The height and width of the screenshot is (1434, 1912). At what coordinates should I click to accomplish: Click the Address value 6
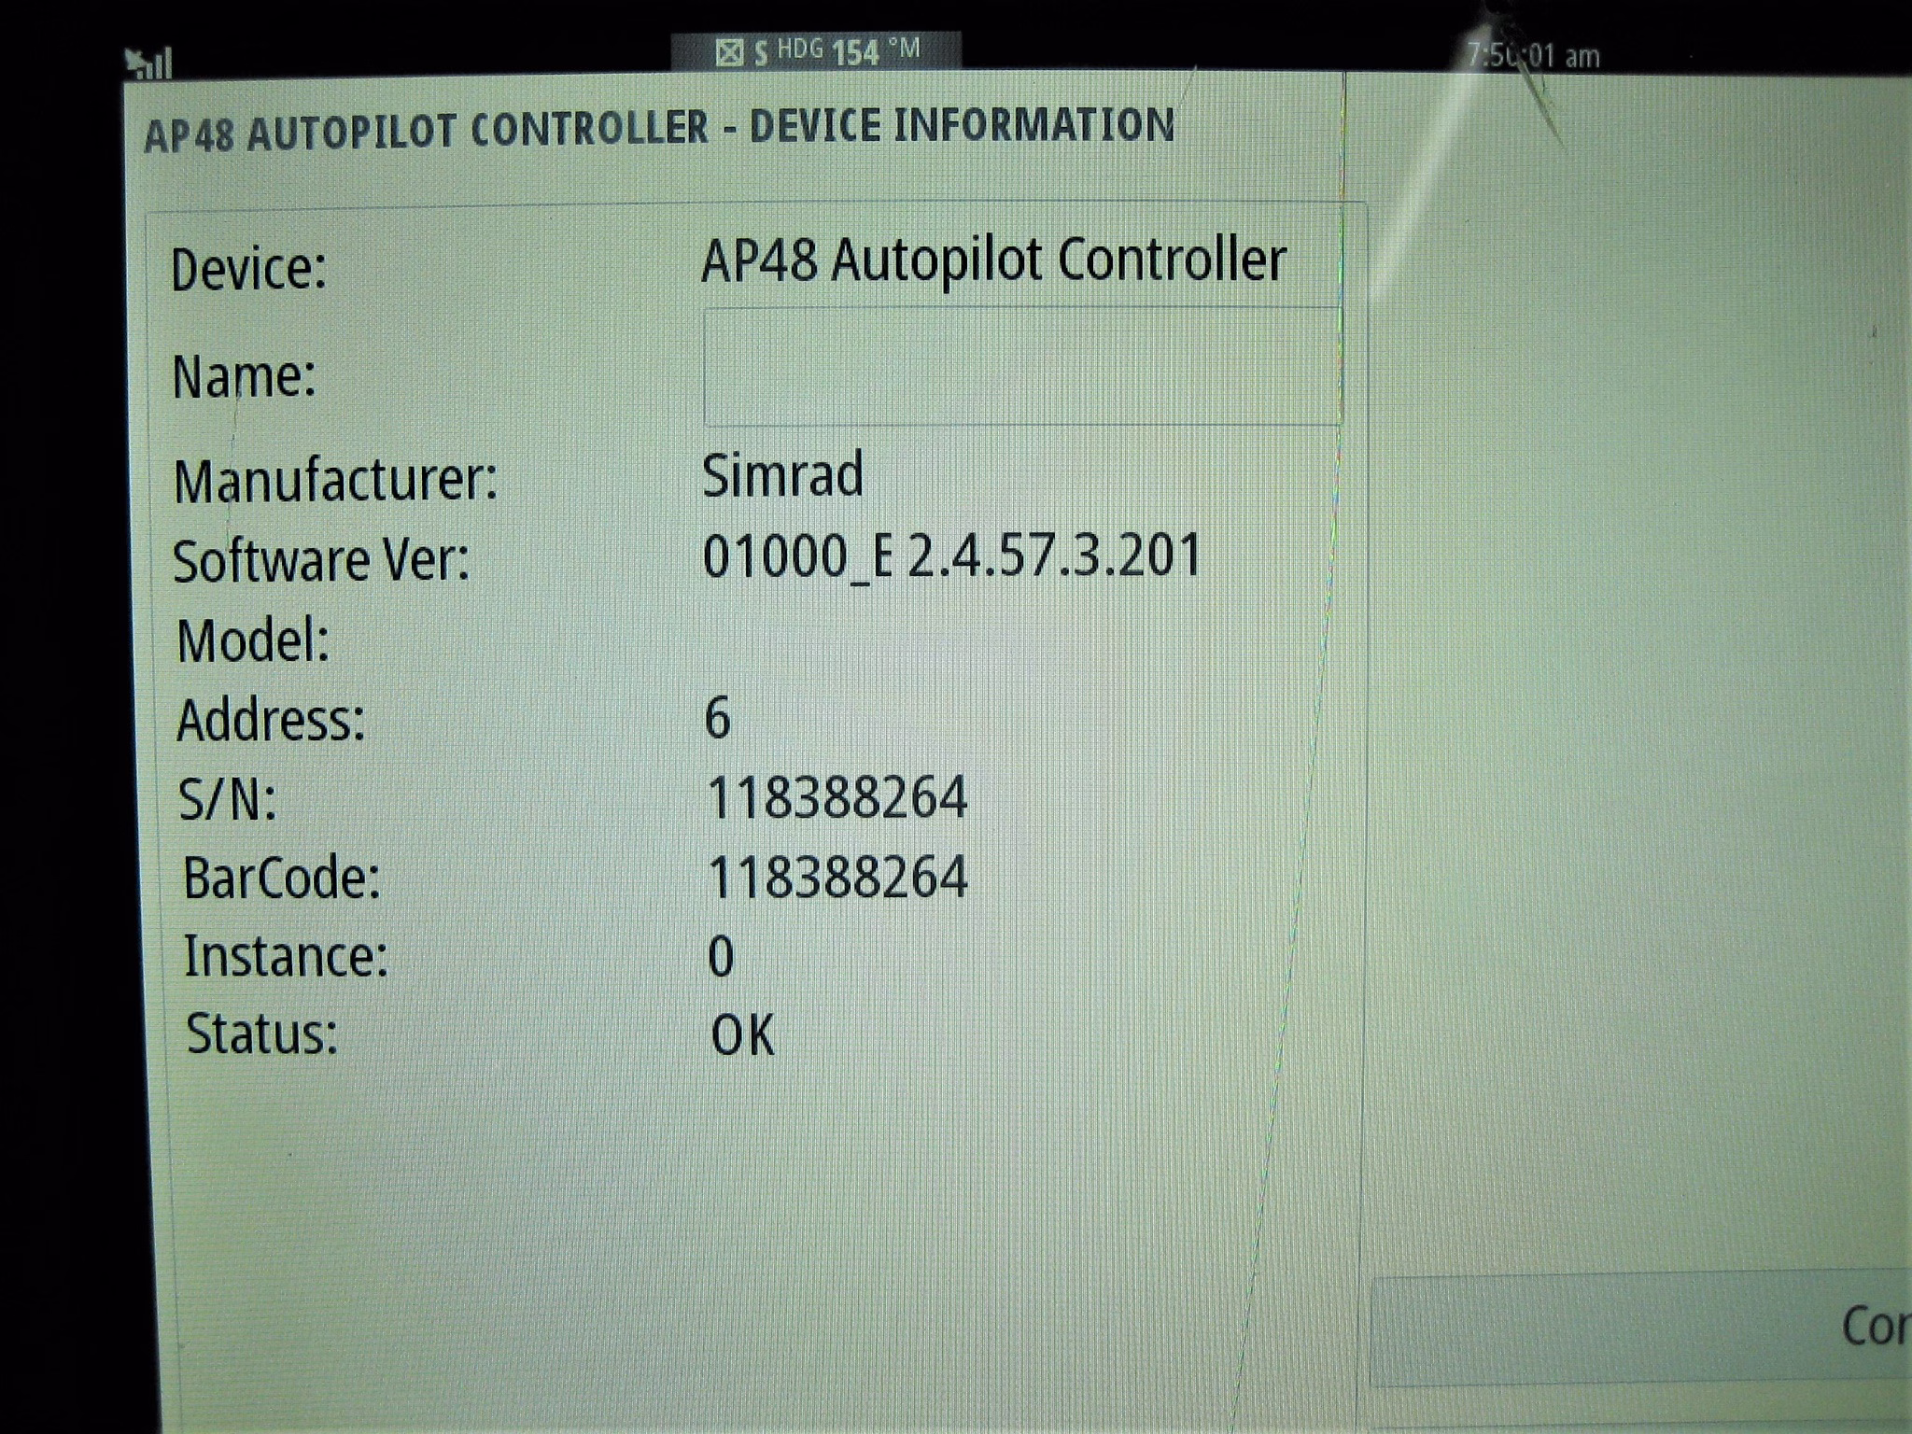pyautogui.click(x=717, y=719)
